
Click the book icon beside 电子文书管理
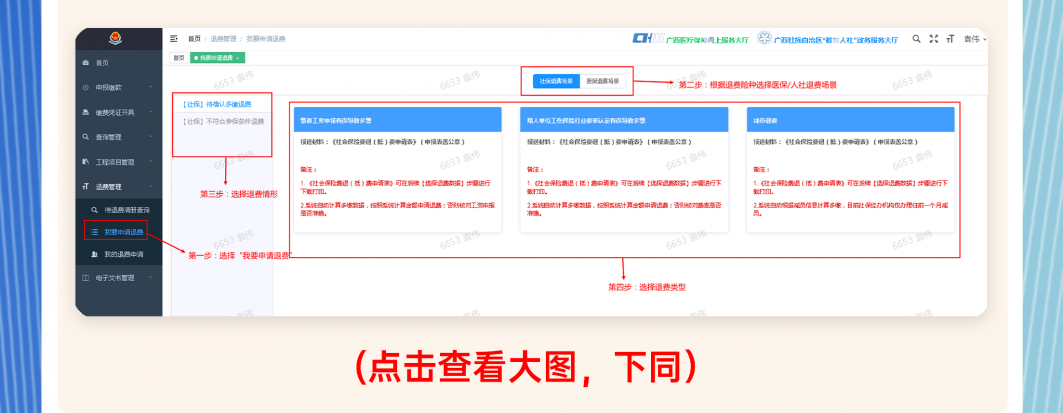86,278
